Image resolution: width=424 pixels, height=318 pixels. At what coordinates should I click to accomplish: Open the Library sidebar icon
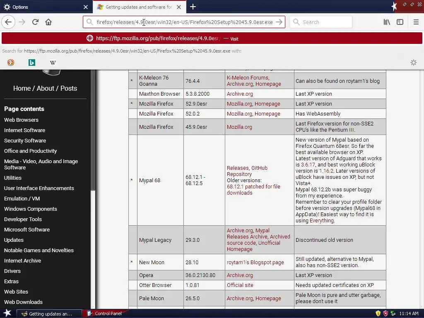tap(387, 22)
